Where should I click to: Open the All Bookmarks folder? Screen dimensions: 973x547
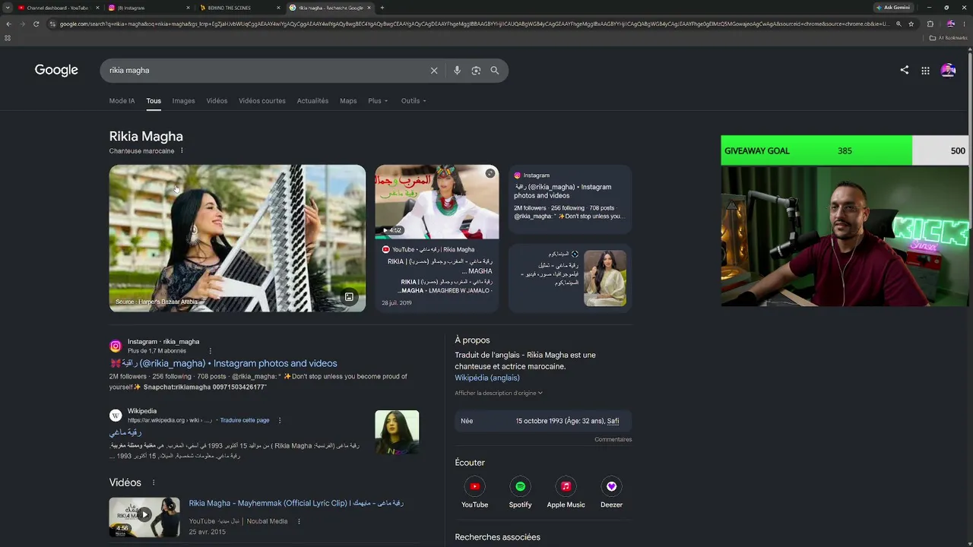coord(948,38)
